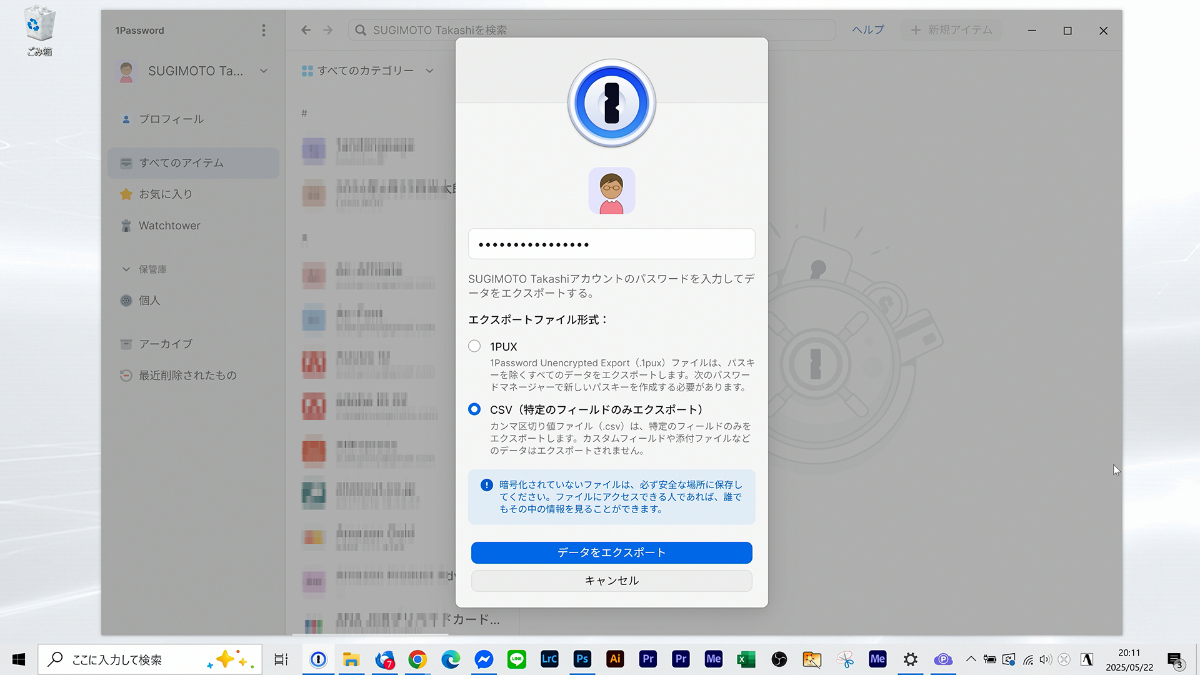Click the Watchtower tower icon
1200x675 pixels.
click(x=126, y=226)
